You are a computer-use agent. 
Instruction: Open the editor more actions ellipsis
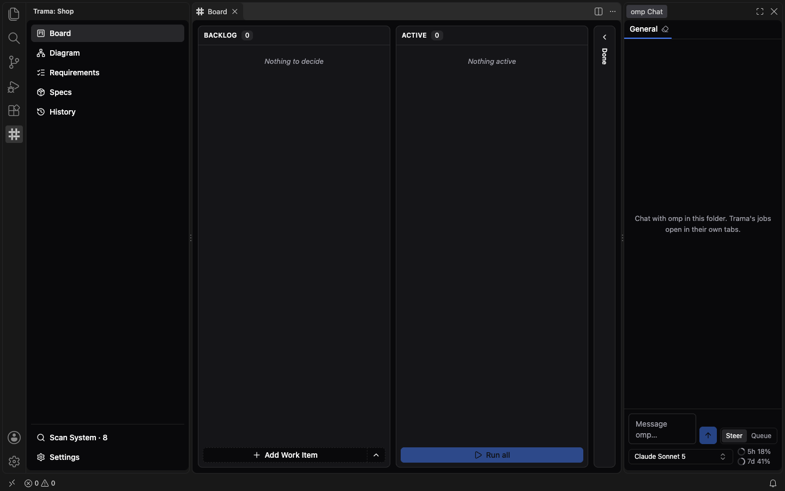click(x=613, y=11)
